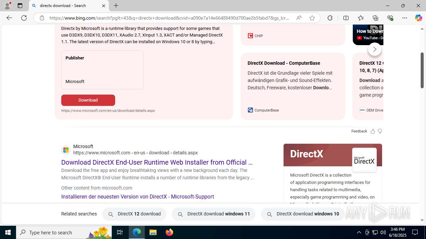
Task: Open Settings and more ellipsis menu
Action: click(x=405, y=18)
